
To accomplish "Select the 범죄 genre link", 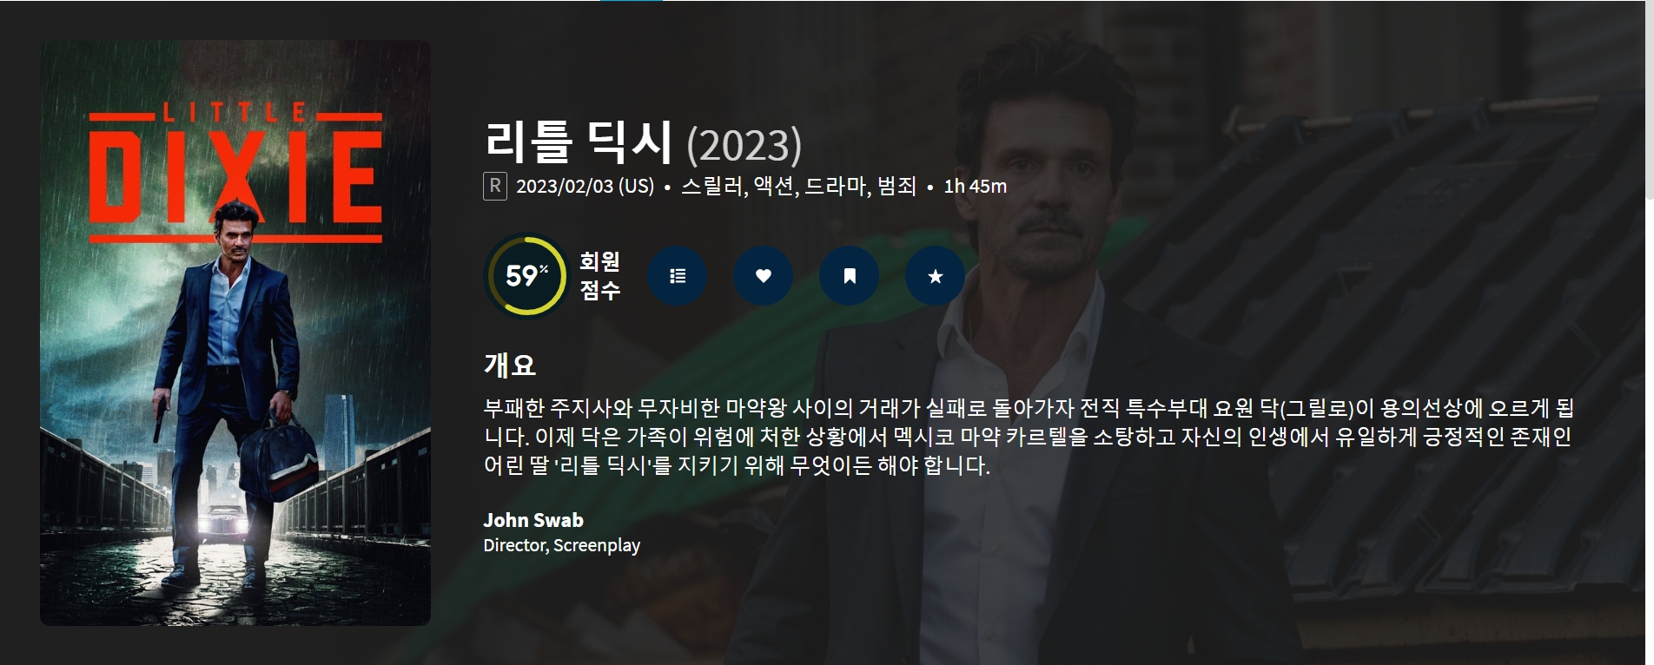I will (896, 186).
